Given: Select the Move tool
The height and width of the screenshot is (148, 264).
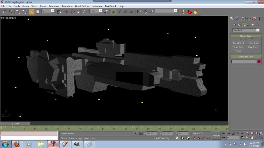Looking at the screenshot, I should pos(66,12).
